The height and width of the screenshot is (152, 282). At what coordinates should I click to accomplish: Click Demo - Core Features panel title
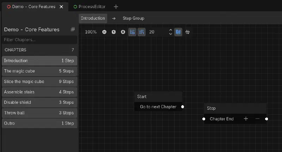tap(32, 30)
